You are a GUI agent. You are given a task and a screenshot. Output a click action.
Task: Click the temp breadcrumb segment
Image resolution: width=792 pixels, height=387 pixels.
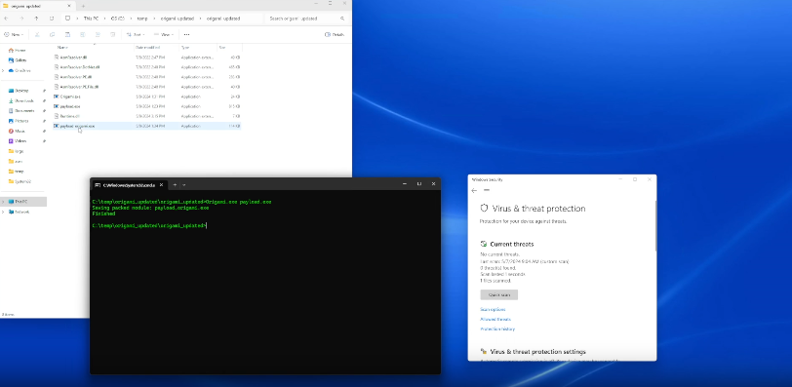pyautogui.click(x=142, y=19)
